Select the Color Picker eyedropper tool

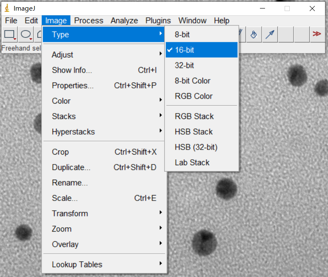(270, 34)
